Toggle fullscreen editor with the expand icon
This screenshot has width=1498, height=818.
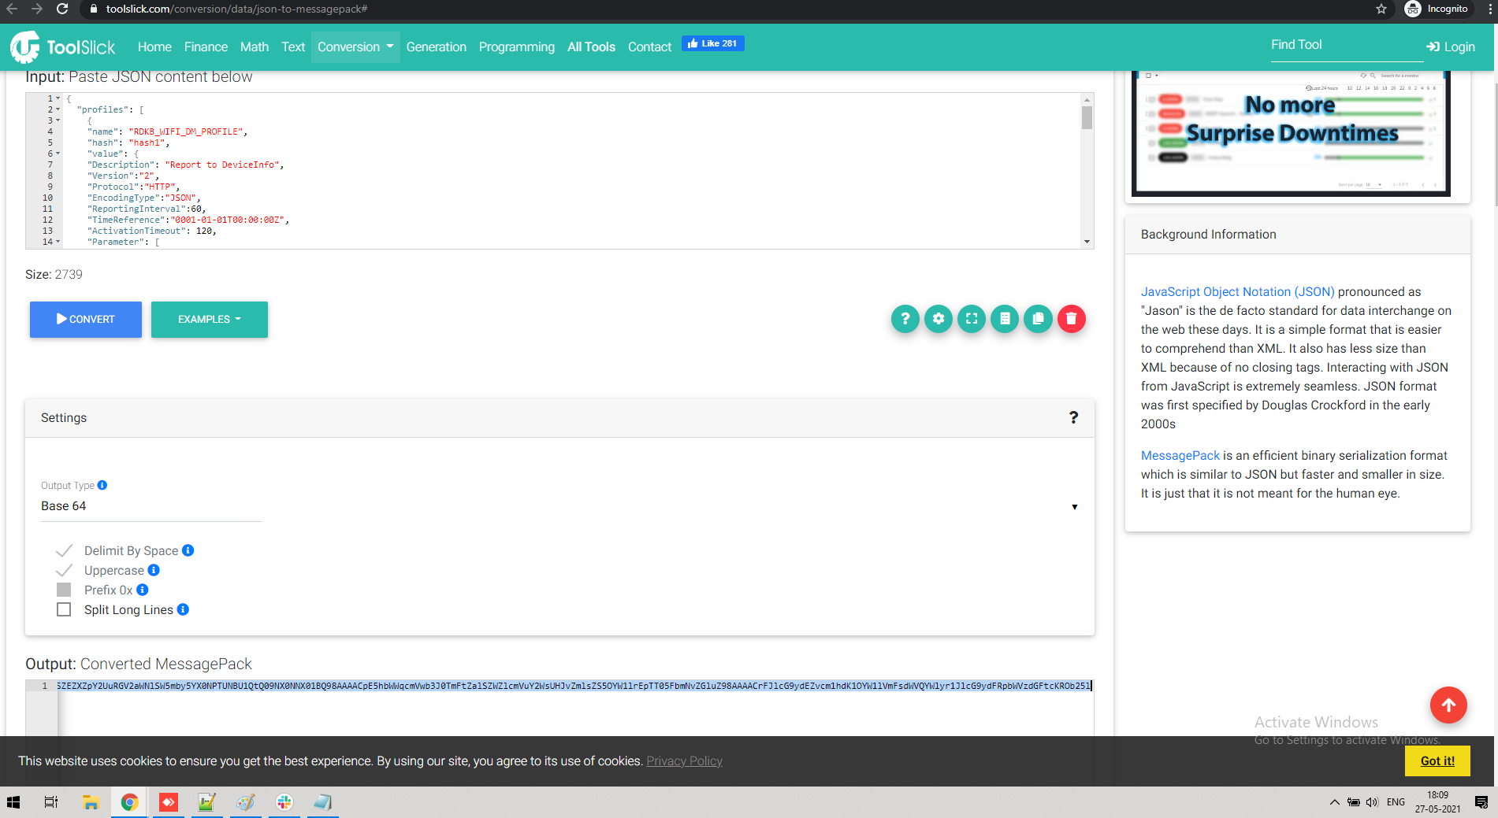(x=972, y=319)
